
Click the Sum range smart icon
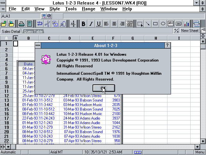tap(73, 24)
